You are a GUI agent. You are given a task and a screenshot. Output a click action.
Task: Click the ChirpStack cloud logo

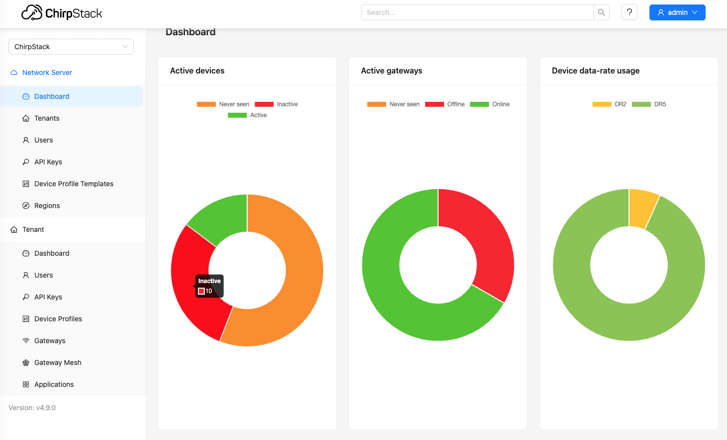(x=32, y=13)
